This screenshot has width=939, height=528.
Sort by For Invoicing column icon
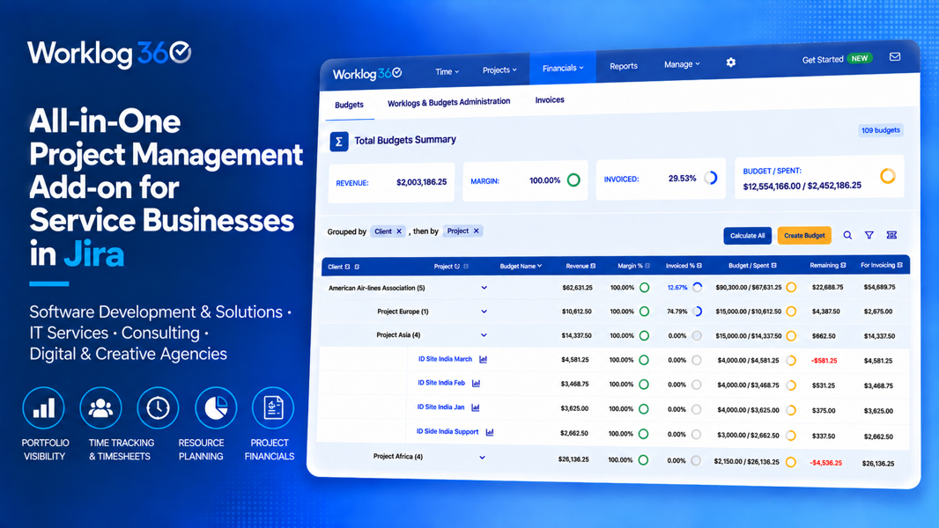pyautogui.click(x=900, y=265)
